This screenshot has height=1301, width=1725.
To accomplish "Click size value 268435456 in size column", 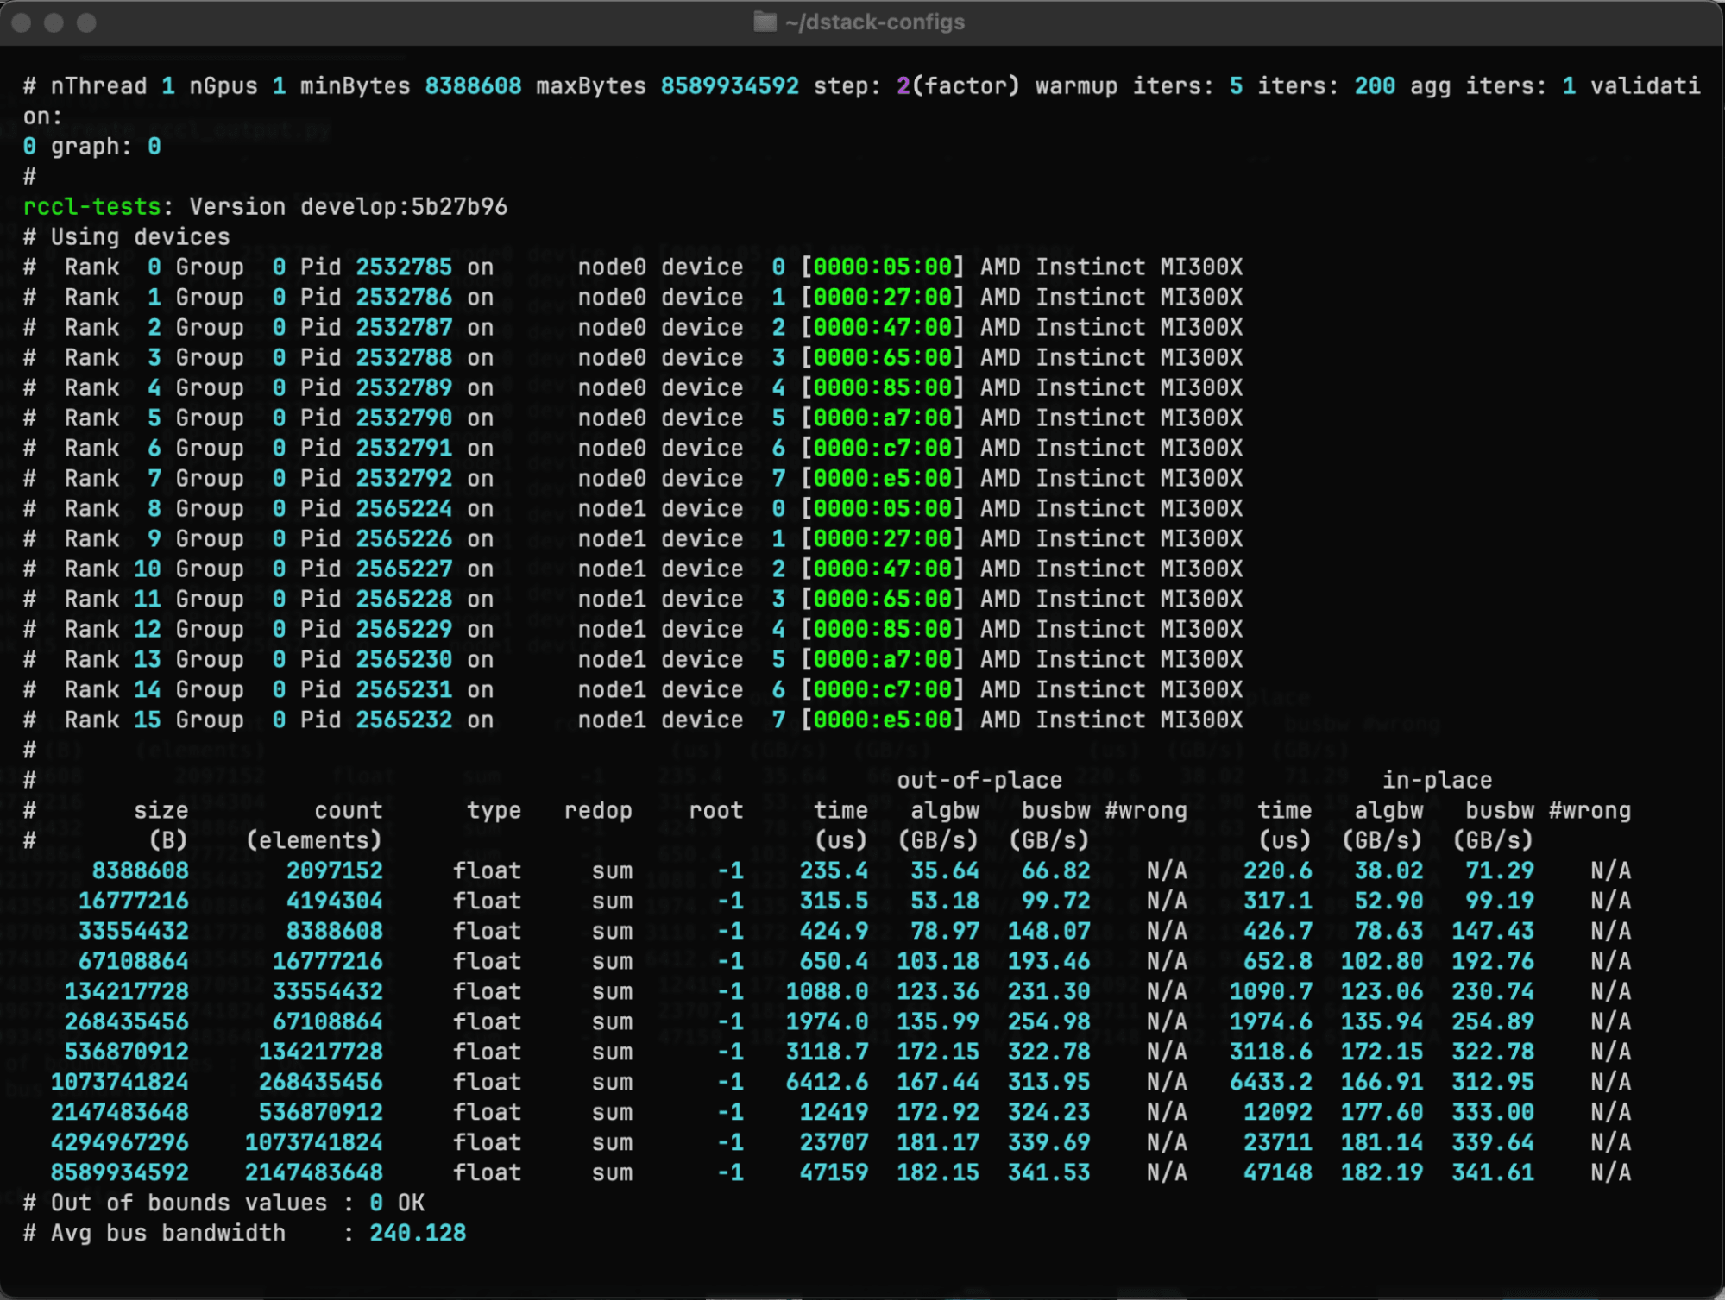I will pos(126,1022).
